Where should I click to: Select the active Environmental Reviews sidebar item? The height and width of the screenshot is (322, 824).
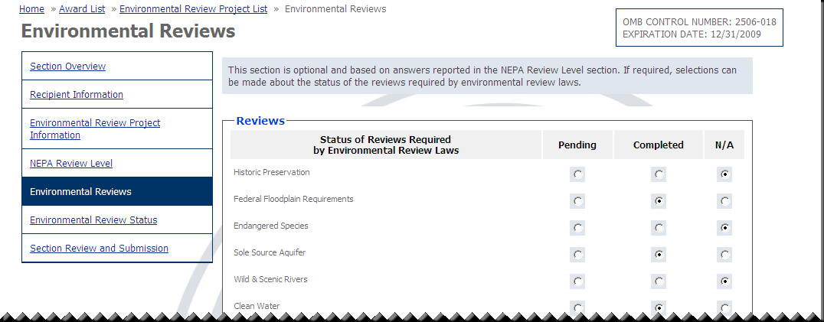(x=80, y=192)
